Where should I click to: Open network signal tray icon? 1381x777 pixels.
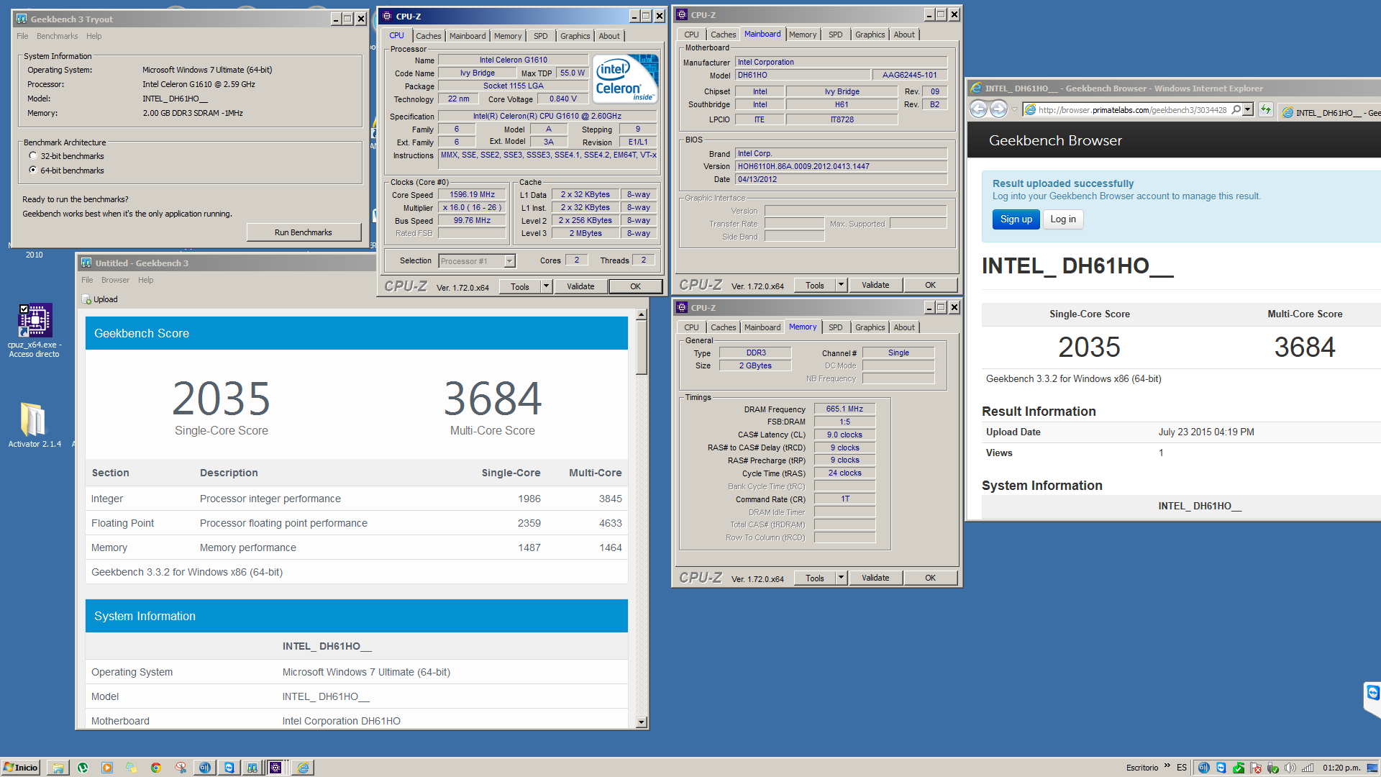pos(1308,768)
